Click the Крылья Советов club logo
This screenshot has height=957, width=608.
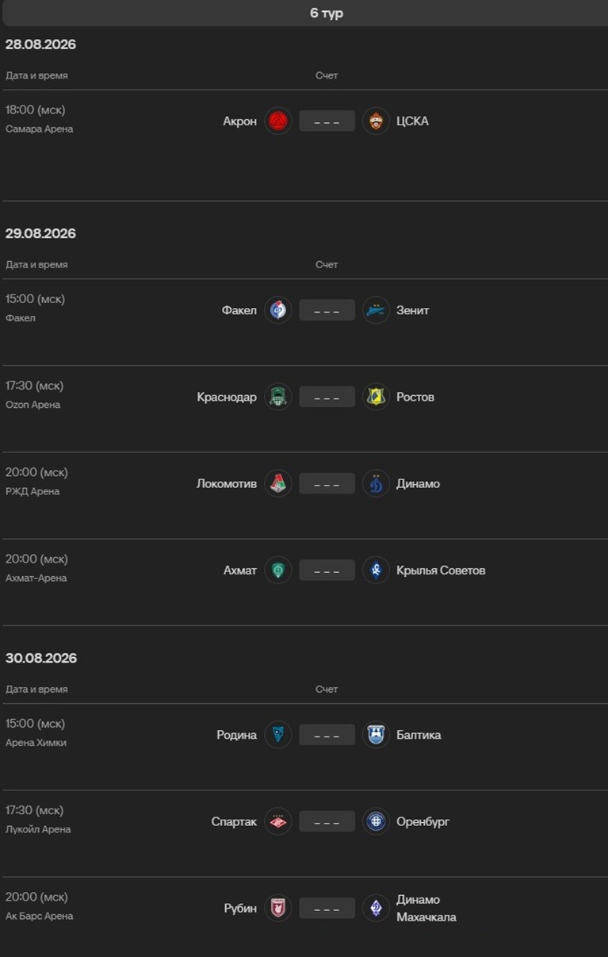[376, 570]
